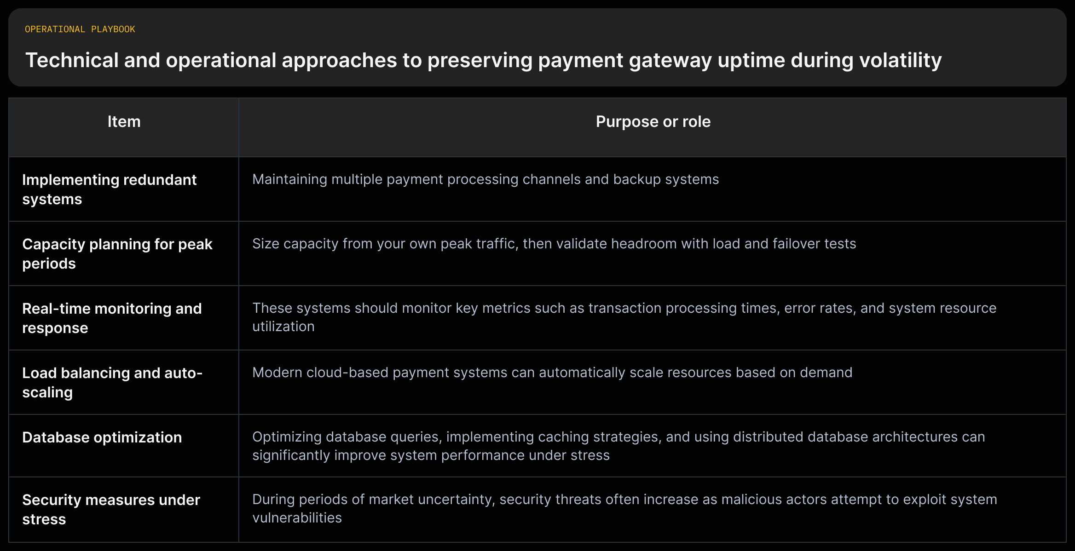
Task: Click the text about caching strategies
Action: [618, 446]
